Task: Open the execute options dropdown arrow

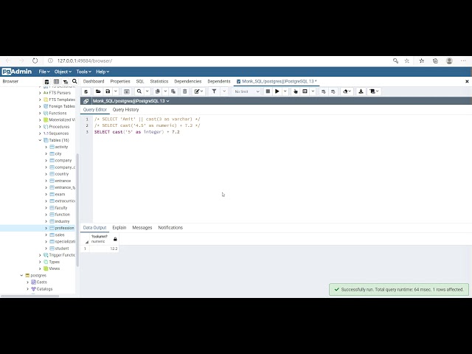Action: pos(285,91)
